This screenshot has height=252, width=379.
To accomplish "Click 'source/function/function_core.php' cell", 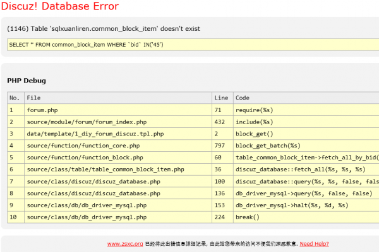I will tap(118, 146).
